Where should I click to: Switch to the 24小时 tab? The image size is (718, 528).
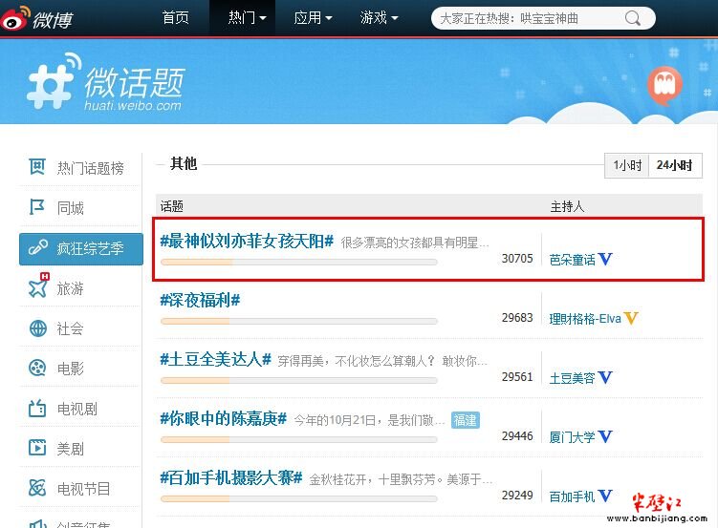click(674, 165)
